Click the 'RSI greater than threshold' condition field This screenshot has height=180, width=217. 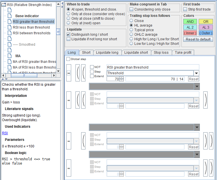pos(153,67)
